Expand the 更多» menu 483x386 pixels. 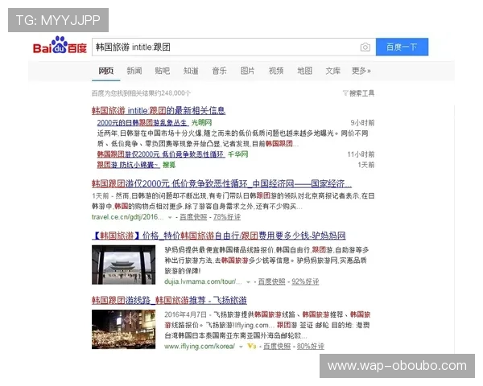361,71
